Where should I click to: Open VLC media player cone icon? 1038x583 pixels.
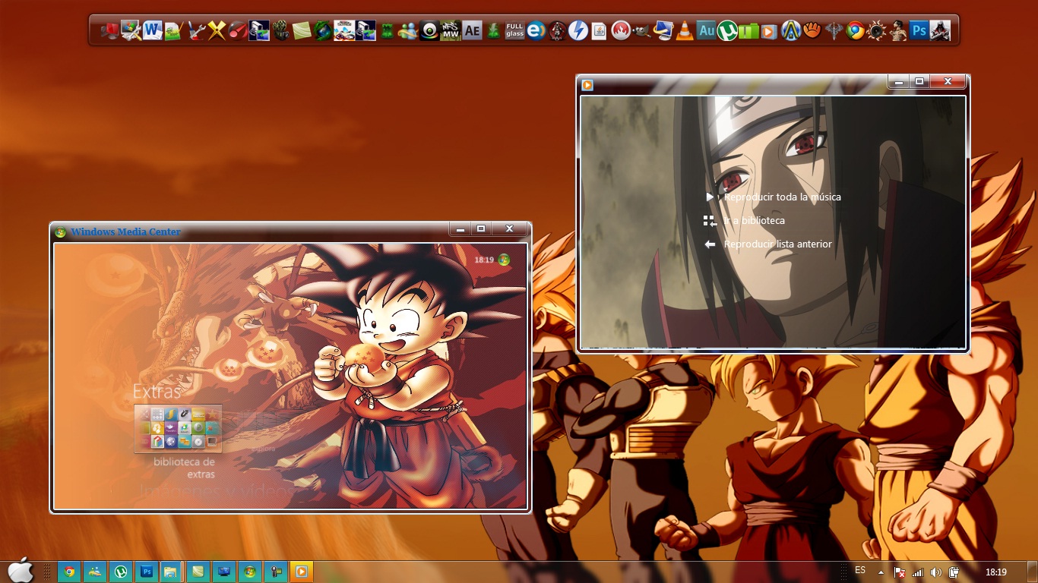tap(685, 30)
